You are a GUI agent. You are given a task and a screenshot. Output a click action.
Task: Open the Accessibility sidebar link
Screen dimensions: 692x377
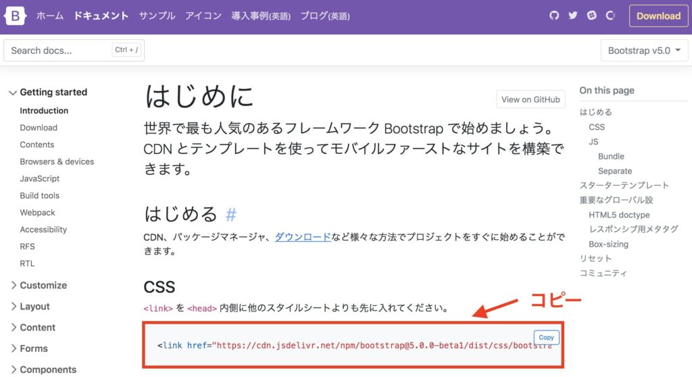[x=43, y=230]
